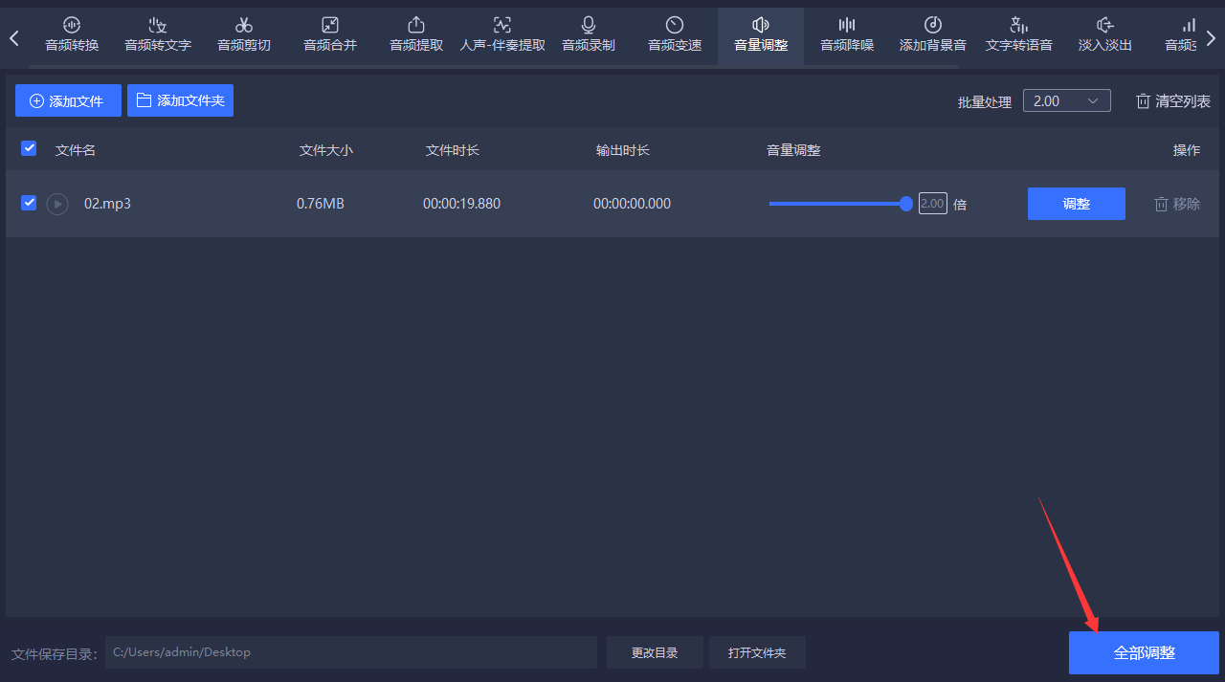This screenshot has width=1225, height=682.
Task: Click the 00:00:19.880 file duration value
Action: click(461, 204)
